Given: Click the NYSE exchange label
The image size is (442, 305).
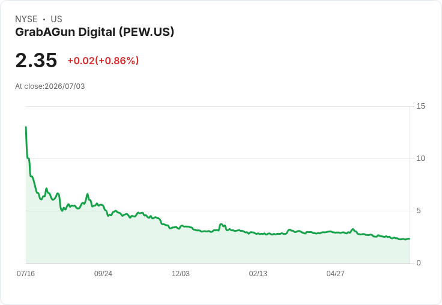Looking at the screenshot, I should pos(26,19).
